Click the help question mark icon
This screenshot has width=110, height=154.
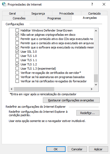click(92, 4)
